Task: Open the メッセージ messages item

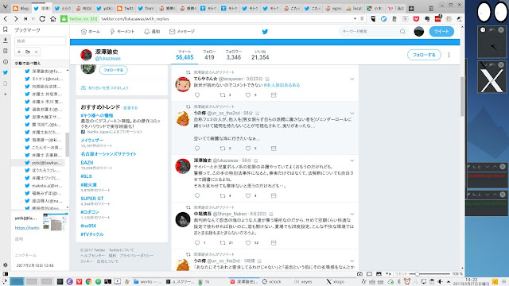Action: pyautogui.click(x=182, y=32)
